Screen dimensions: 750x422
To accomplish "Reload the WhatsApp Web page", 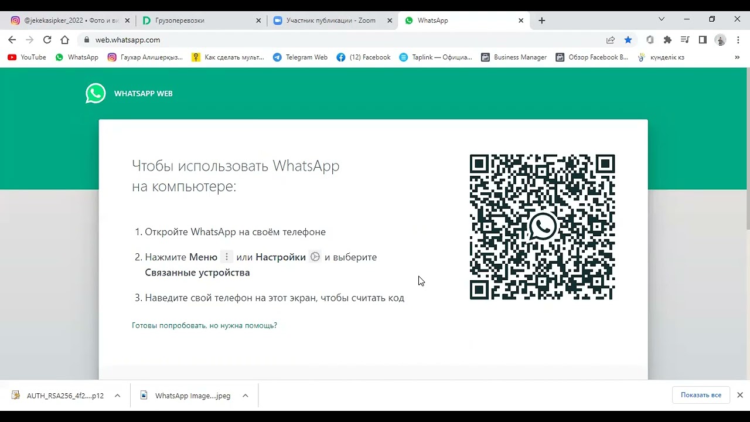I will tap(47, 40).
